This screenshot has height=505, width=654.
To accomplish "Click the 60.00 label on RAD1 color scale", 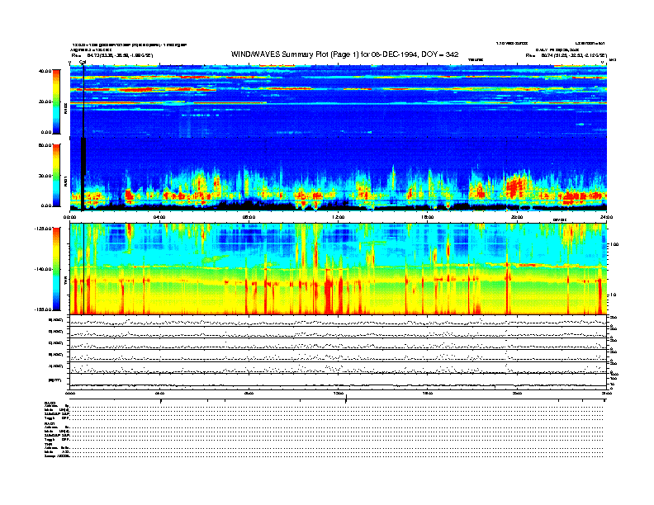I will pyautogui.click(x=45, y=145).
